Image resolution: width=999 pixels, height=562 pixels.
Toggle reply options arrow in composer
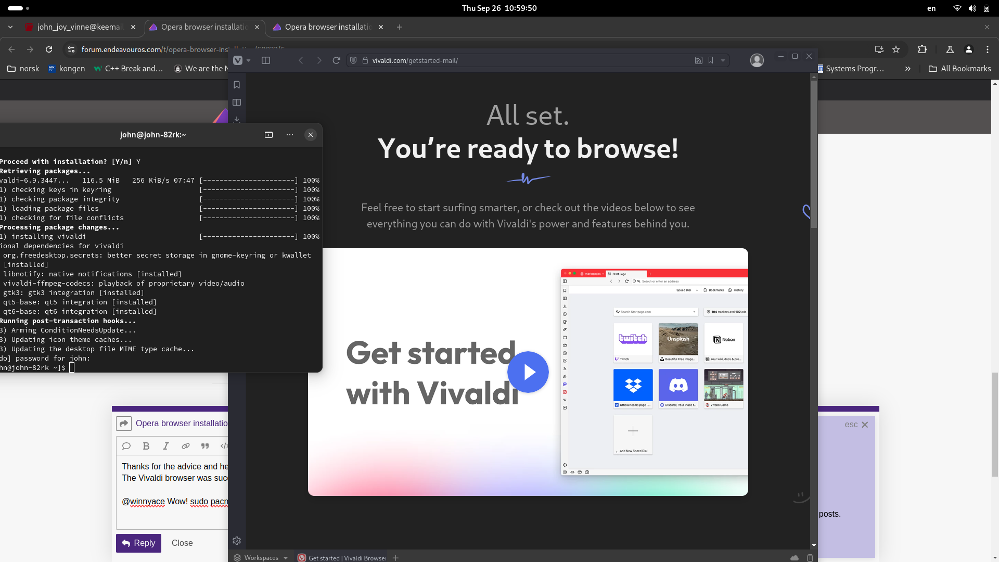coord(124,424)
